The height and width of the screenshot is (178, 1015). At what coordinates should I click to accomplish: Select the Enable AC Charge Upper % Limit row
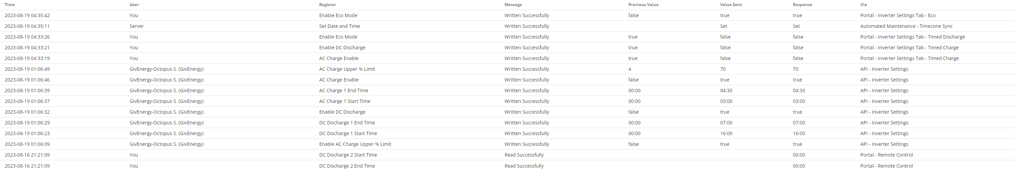pyautogui.click(x=507, y=144)
